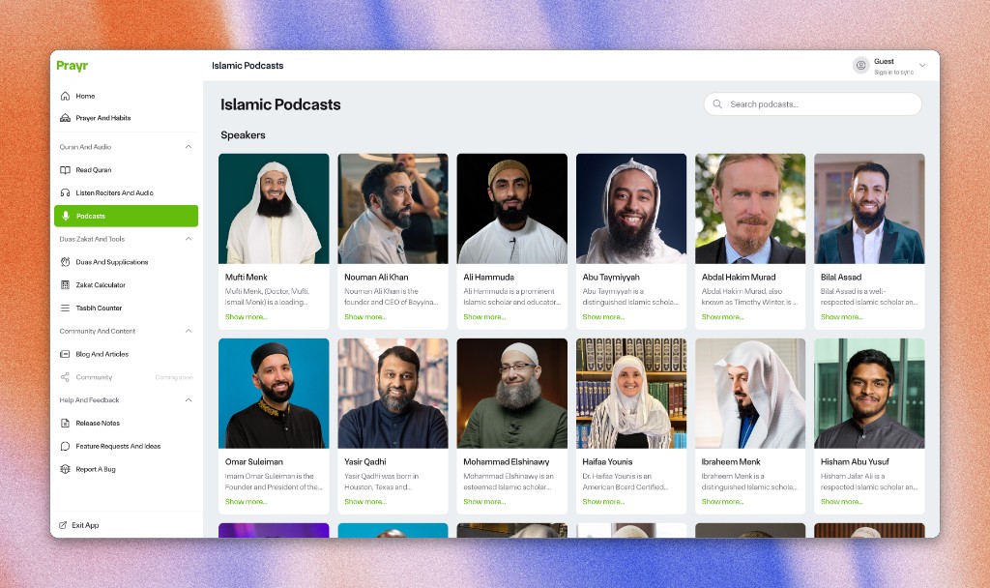
Task: Show more about Ibraheem Menk
Action: point(723,502)
